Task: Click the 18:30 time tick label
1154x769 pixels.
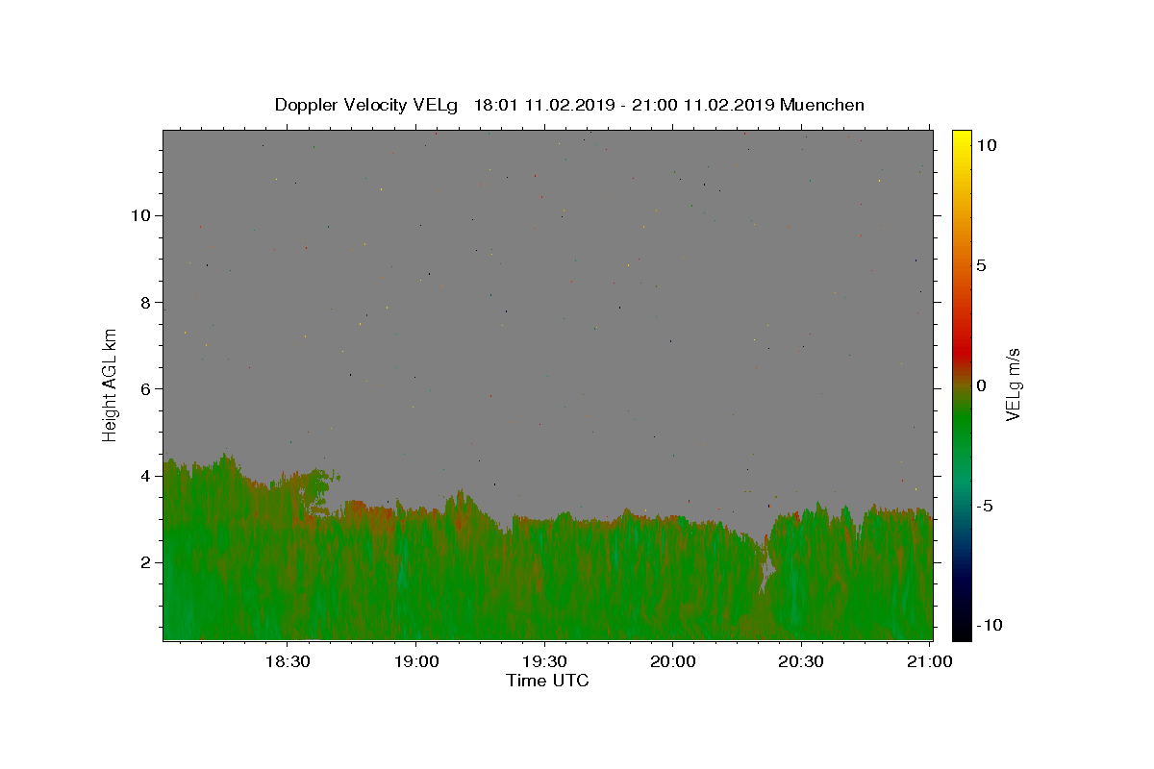Action: (x=287, y=661)
